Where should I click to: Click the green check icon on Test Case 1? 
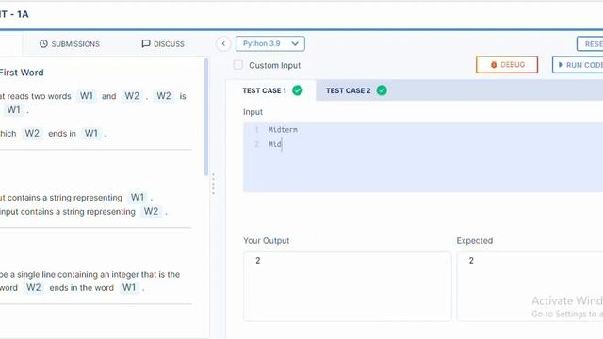pos(298,90)
